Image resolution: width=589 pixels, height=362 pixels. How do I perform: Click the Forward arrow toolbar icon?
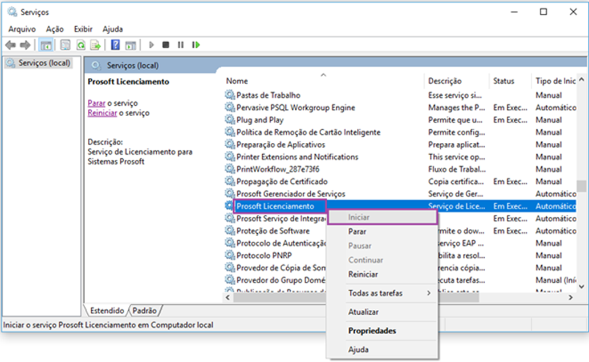[x=25, y=46]
